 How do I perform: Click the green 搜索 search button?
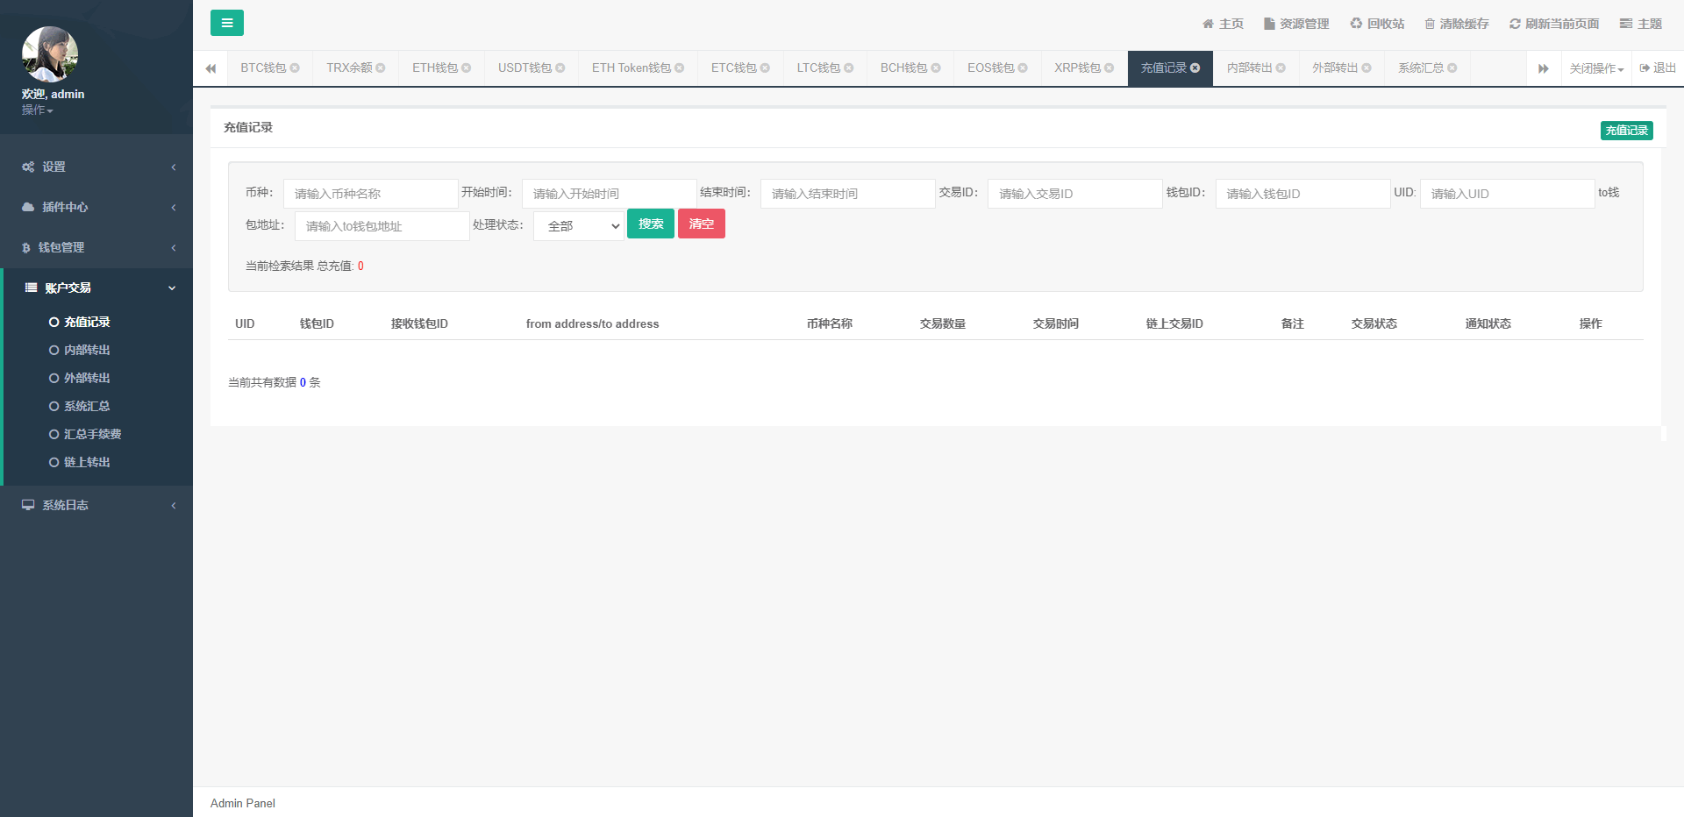click(x=650, y=224)
